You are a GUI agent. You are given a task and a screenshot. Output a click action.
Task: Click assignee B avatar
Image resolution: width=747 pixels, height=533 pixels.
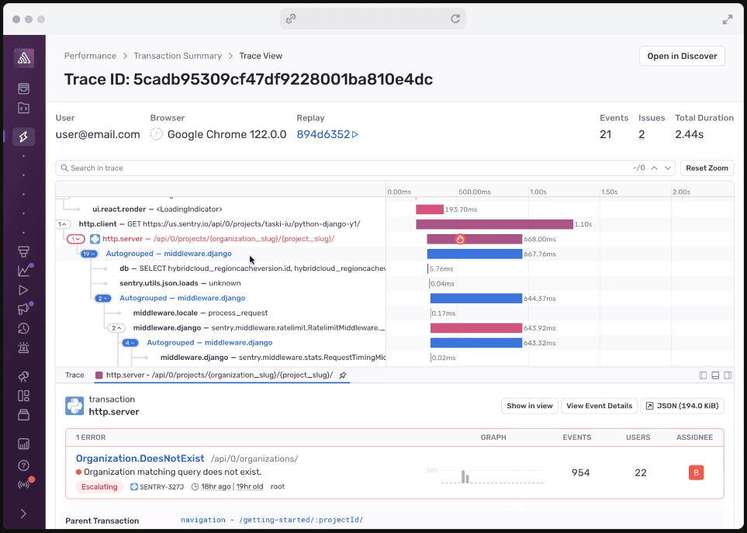pyautogui.click(x=696, y=472)
